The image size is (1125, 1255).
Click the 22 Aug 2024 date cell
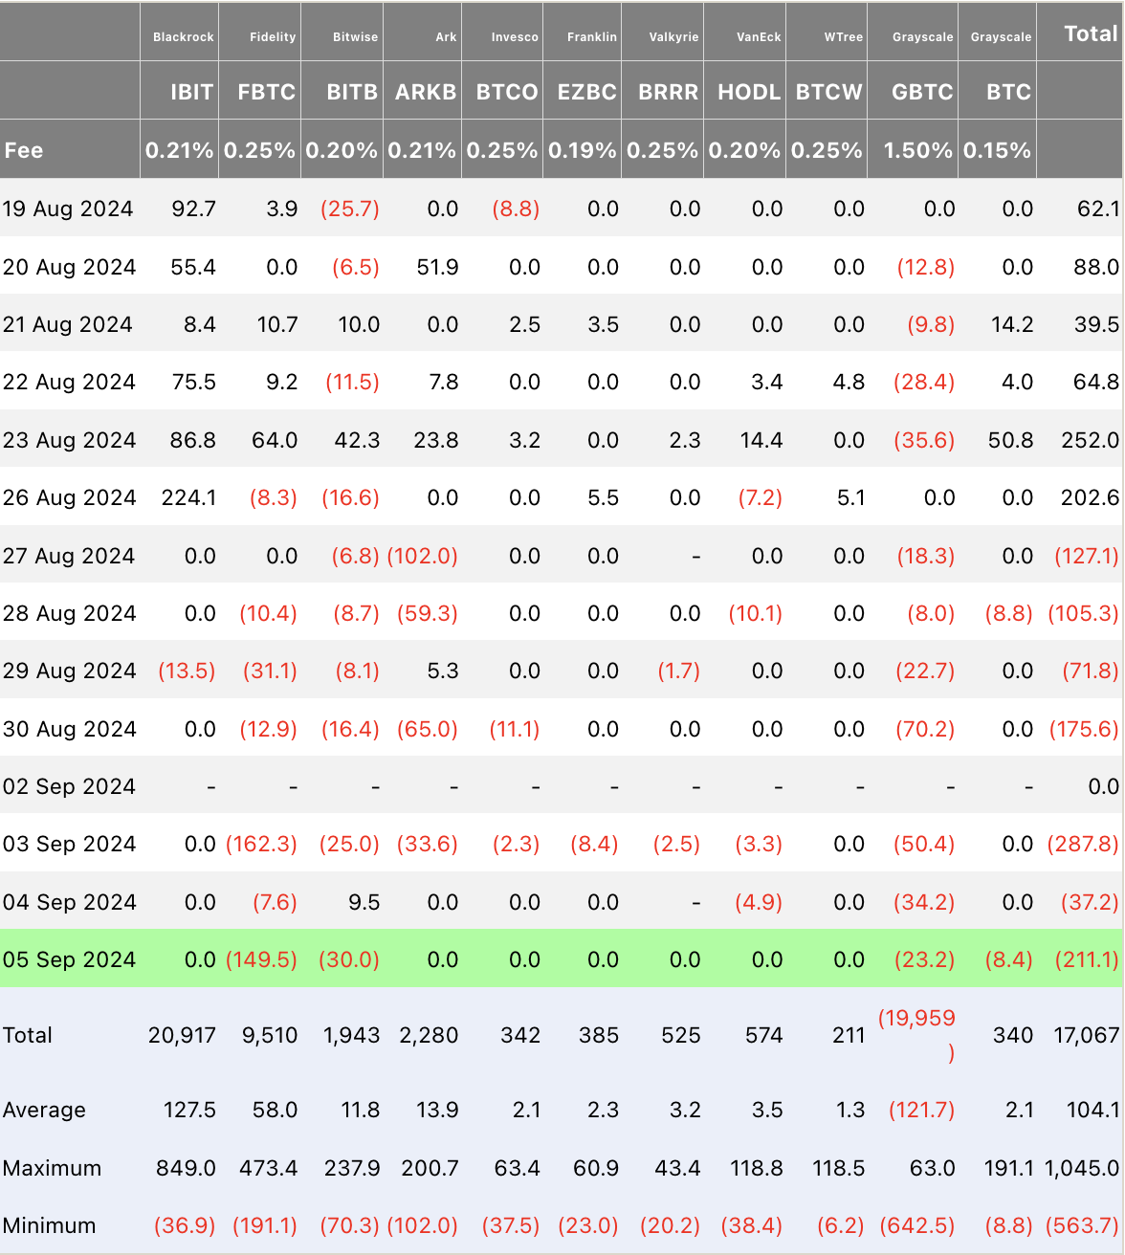pos(69,382)
